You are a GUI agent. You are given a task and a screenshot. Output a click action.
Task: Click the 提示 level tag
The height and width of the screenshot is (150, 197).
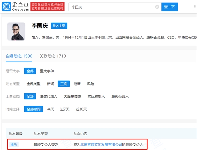tap(14, 144)
